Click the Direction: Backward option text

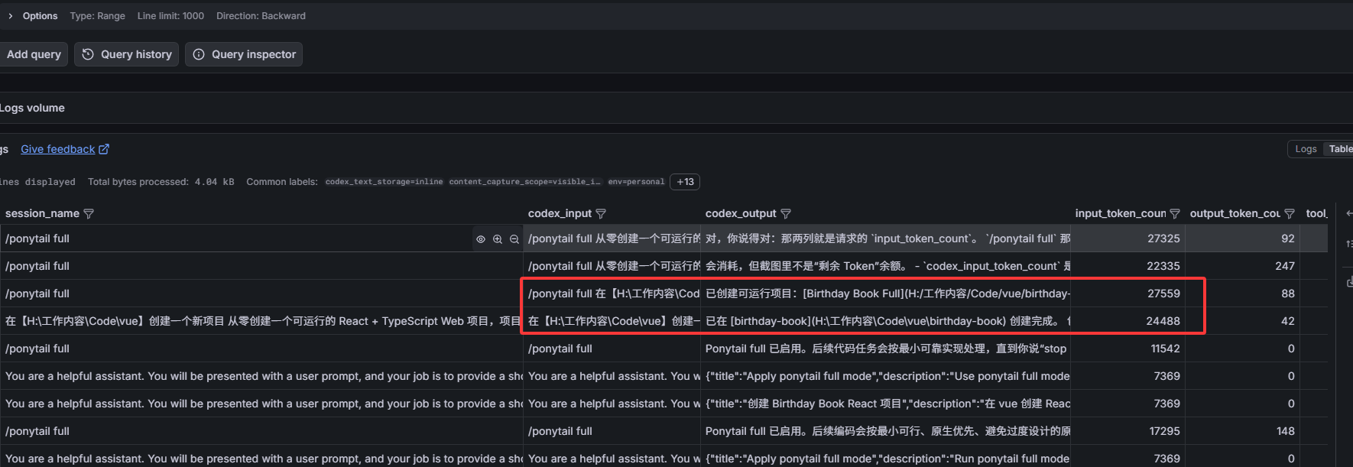pyautogui.click(x=261, y=16)
